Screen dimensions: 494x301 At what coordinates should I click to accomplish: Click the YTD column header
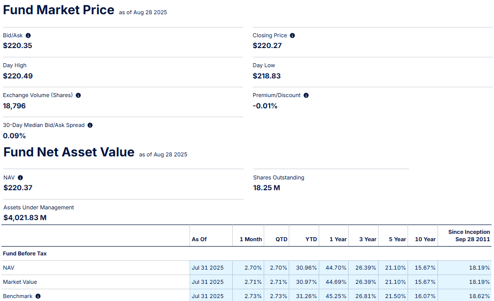[x=311, y=239]
